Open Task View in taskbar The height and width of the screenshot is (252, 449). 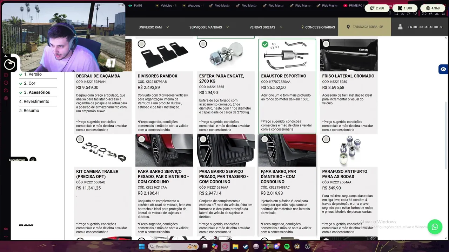[x=205, y=246]
